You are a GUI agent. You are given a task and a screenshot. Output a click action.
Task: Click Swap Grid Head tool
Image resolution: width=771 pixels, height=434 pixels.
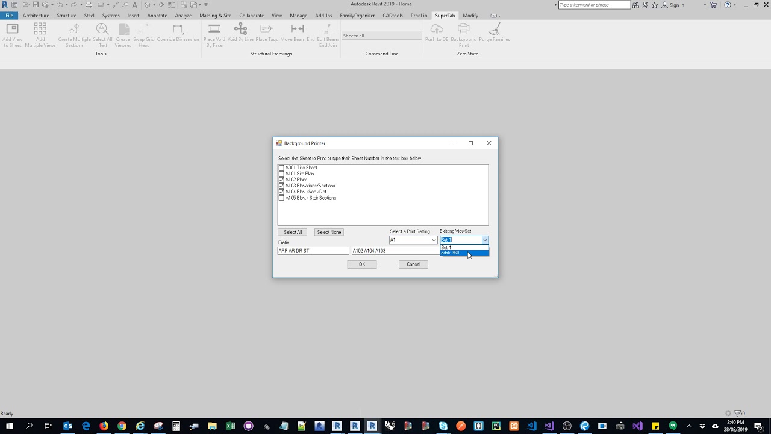[x=144, y=35]
